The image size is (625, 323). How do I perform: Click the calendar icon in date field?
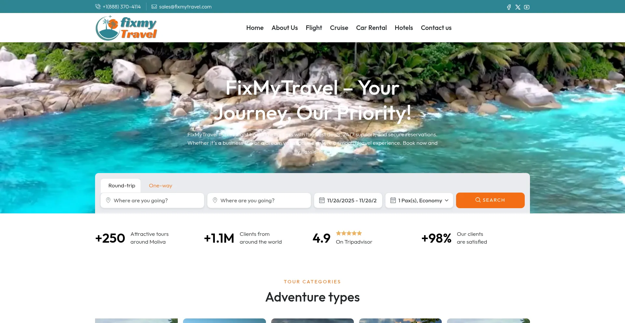[322, 200]
